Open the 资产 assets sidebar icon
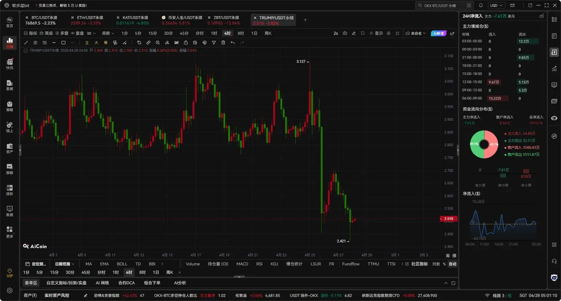561x301 pixels. [x=9, y=148]
